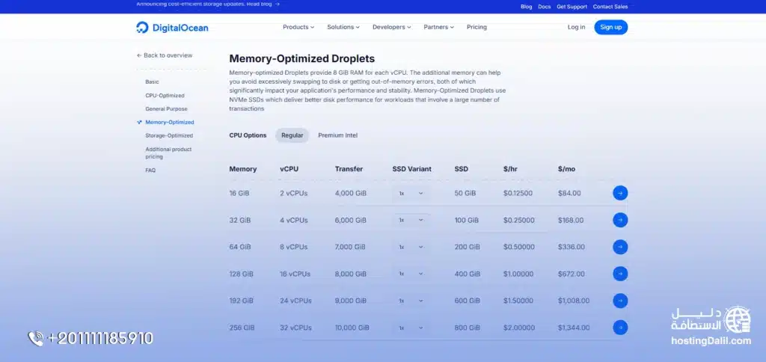Viewport: 766px width, 362px height.
Task: Open Additional product pricing section
Action: click(168, 153)
